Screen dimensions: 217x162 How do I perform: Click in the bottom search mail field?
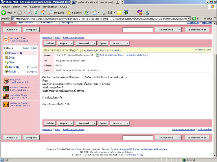click(138, 138)
